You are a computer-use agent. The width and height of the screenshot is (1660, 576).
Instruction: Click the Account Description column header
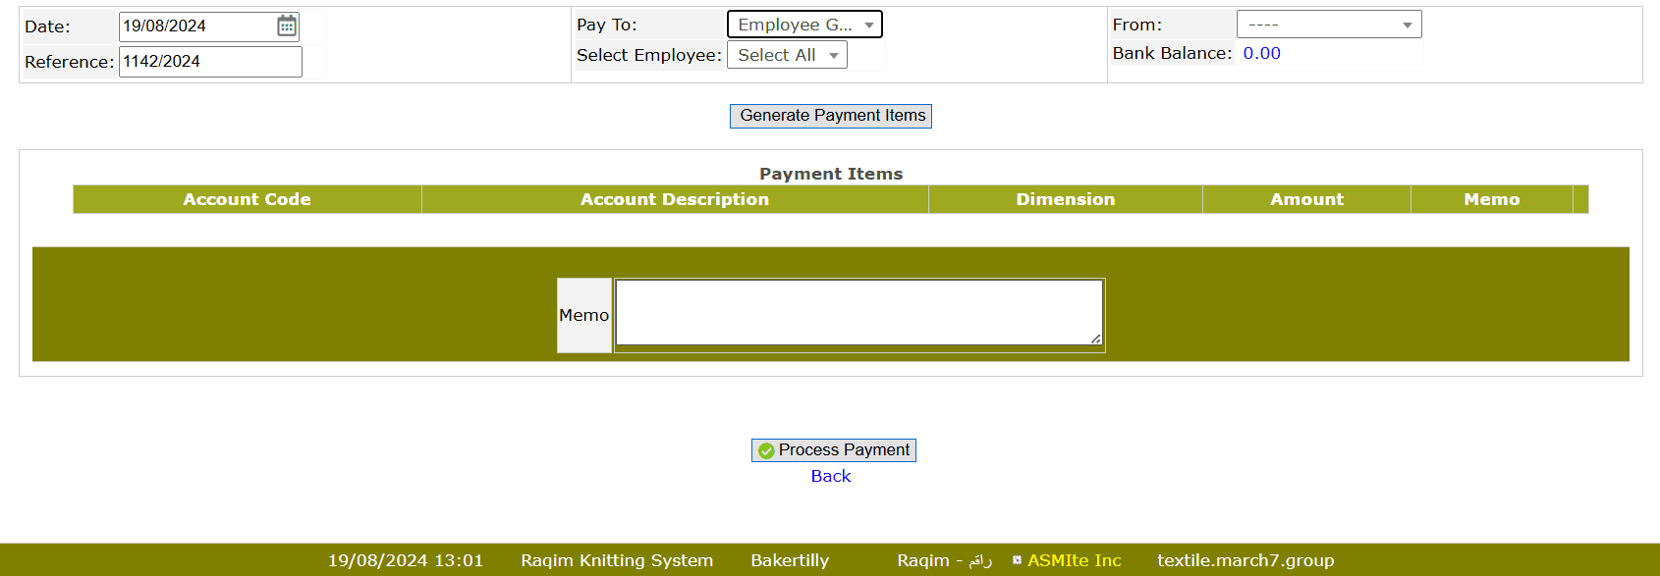[675, 199]
